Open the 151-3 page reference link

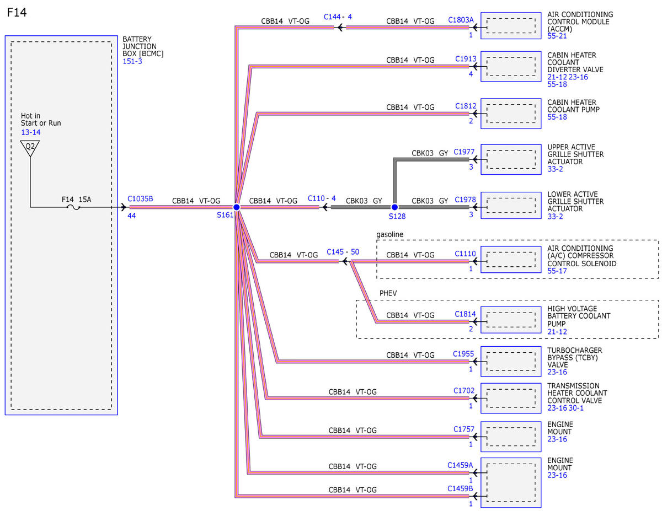[132, 62]
